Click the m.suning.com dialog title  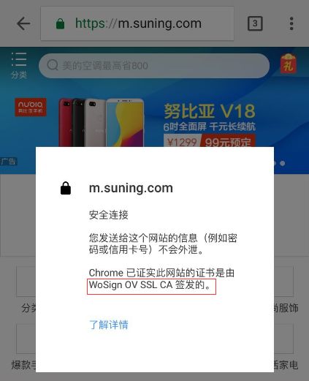tap(131, 188)
